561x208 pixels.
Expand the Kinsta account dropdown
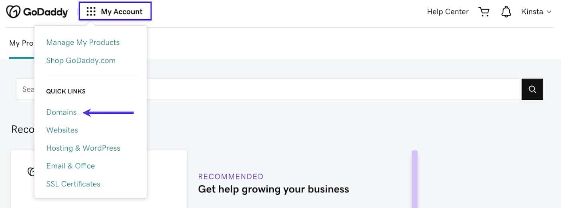(x=536, y=12)
